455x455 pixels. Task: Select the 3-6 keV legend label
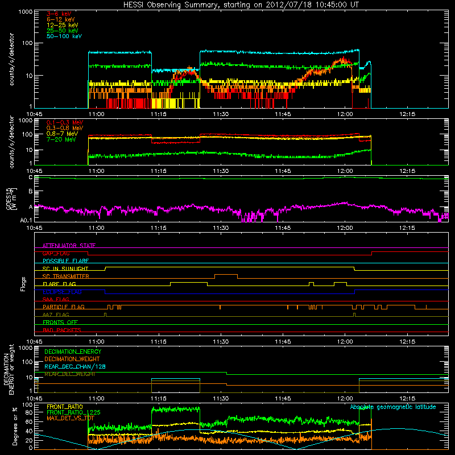(x=59, y=14)
